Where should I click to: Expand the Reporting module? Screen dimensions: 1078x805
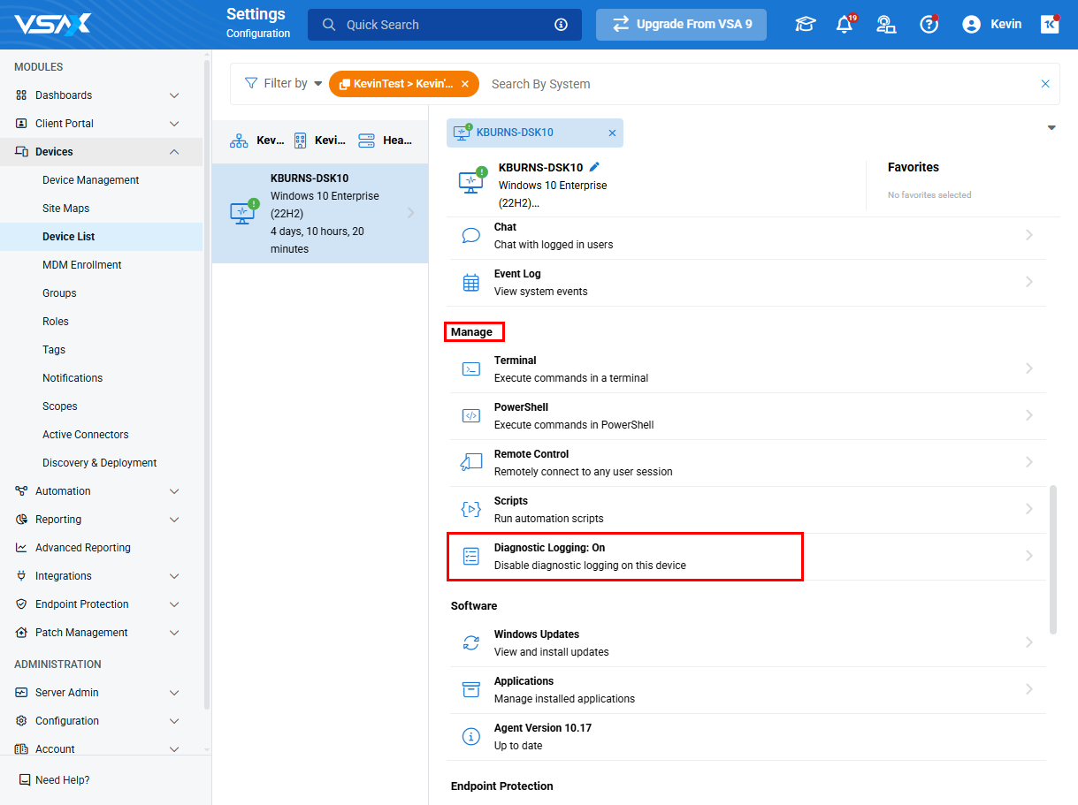(x=174, y=520)
